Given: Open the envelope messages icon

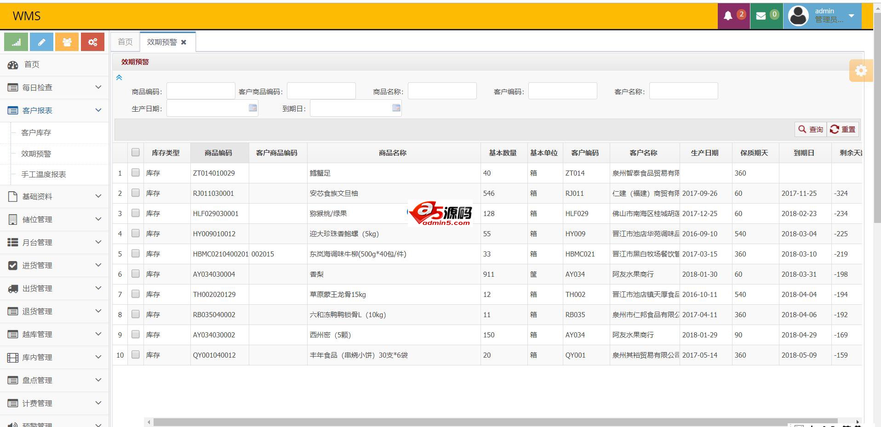Looking at the screenshot, I should (766, 16).
